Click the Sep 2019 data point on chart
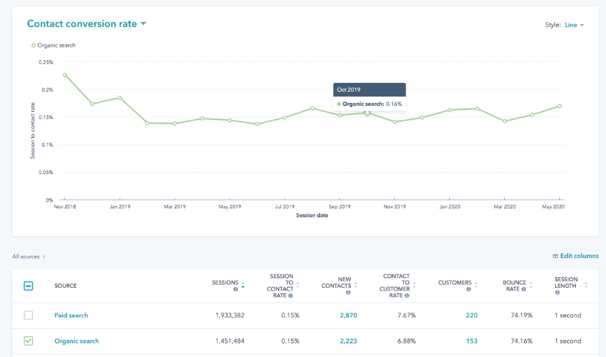The image size is (606, 357). tap(340, 115)
